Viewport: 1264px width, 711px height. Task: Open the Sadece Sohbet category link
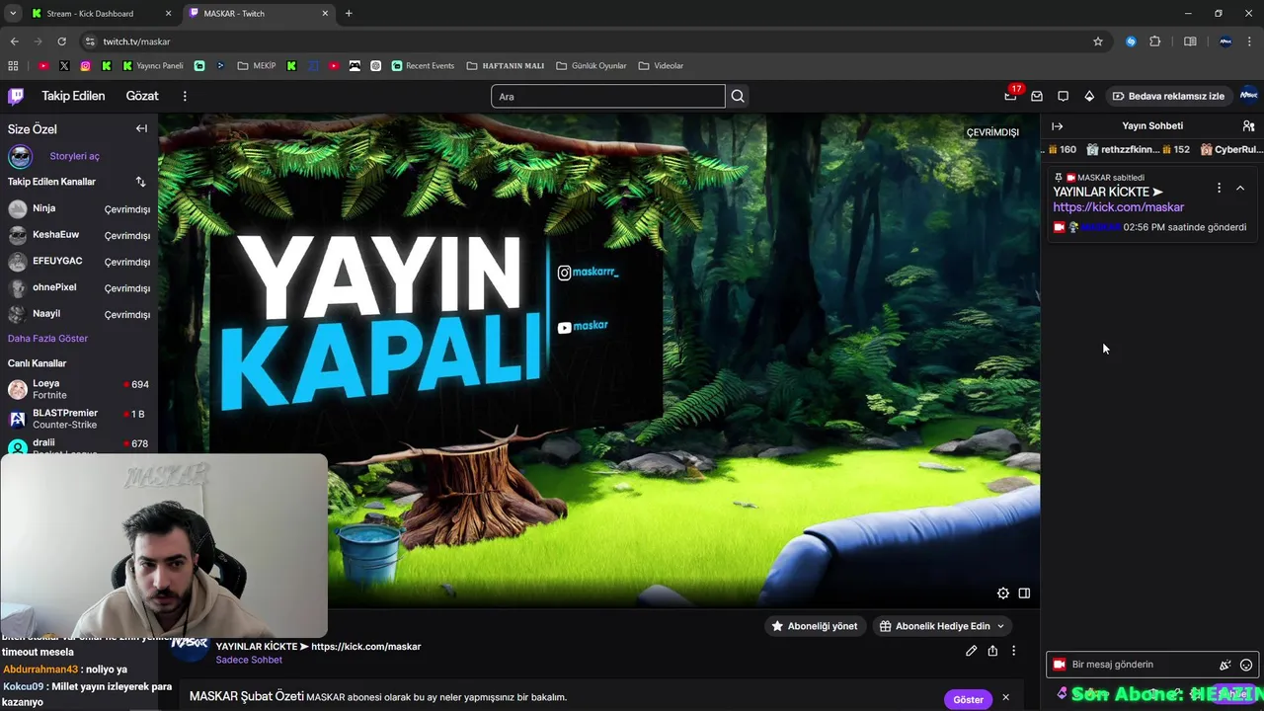249,660
